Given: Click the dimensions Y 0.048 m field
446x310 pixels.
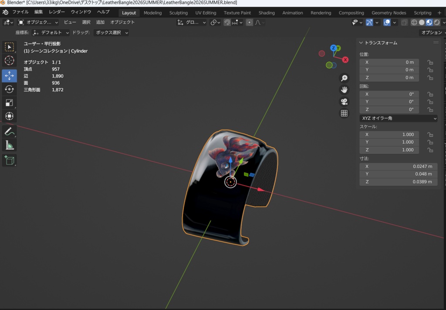Looking at the screenshot, I should pyautogui.click(x=399, y=174).
